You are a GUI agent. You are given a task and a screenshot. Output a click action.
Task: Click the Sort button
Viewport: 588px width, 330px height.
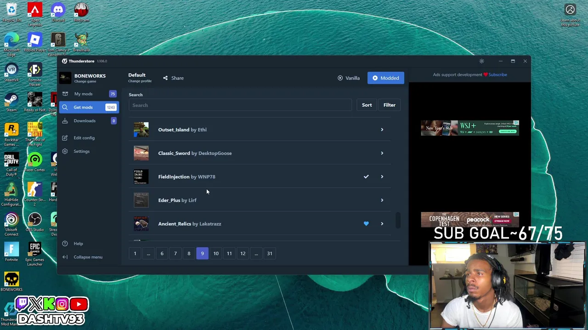tap(367, 105)
